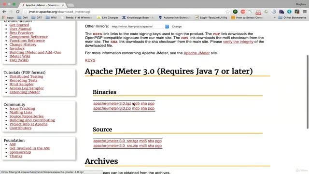Open the FAQ (Wiki) link
309x174 pixels.
[x=19, y=60]
